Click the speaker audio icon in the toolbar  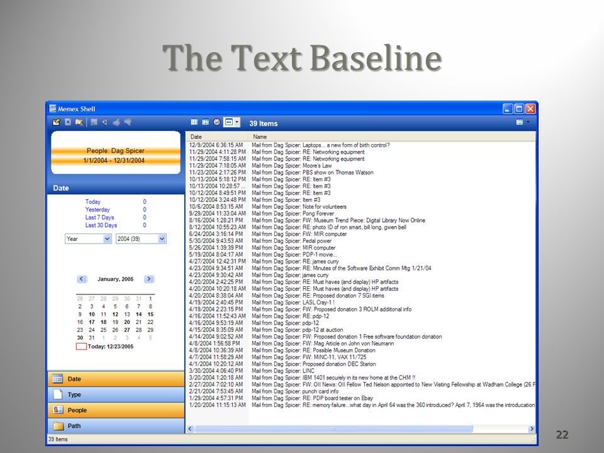104,123
